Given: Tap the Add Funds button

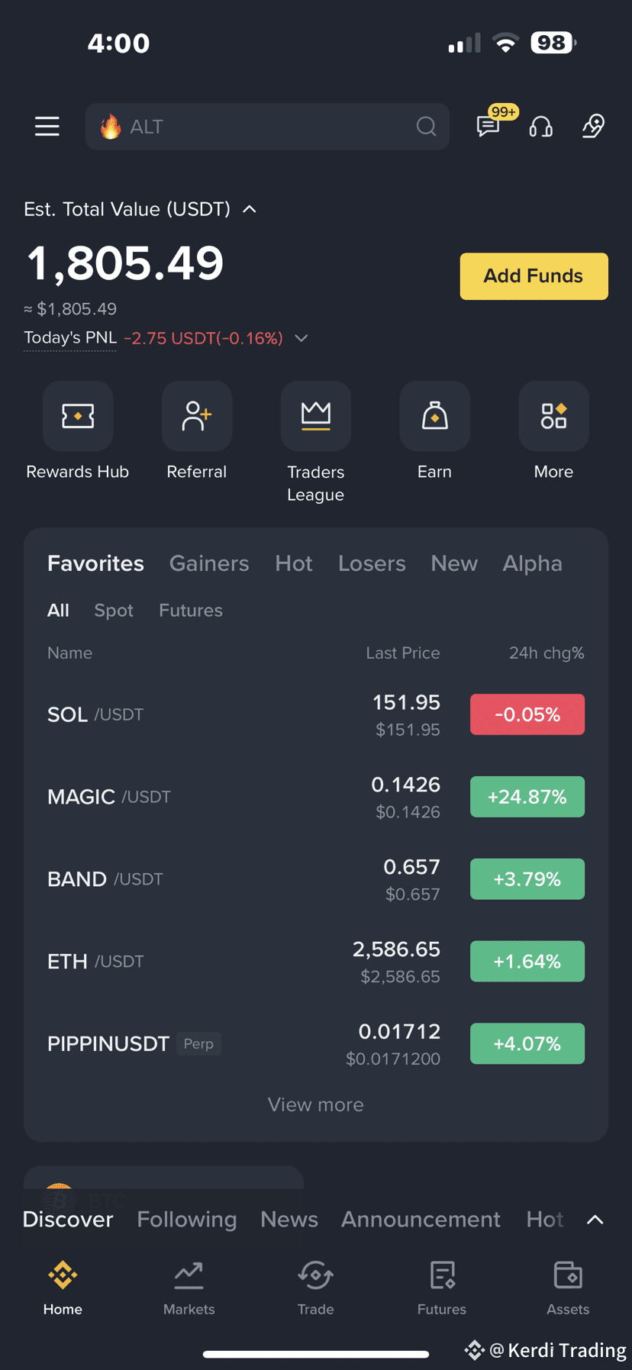Looking at the screenshot, I should tap(534, 276).
